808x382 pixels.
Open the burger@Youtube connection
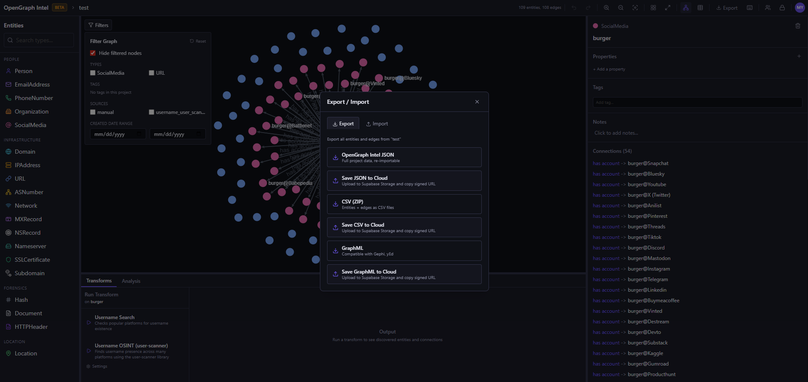pos(647,184)
